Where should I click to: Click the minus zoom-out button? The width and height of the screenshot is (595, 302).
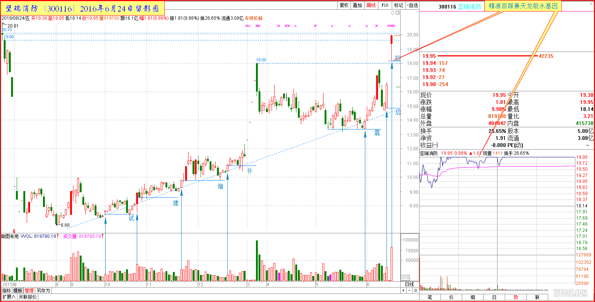coord(410,290)
